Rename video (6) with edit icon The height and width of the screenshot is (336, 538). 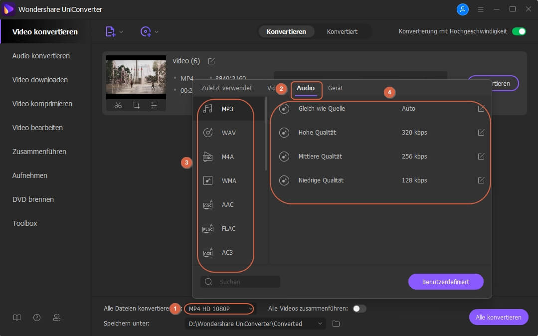[x=211, y=61]
